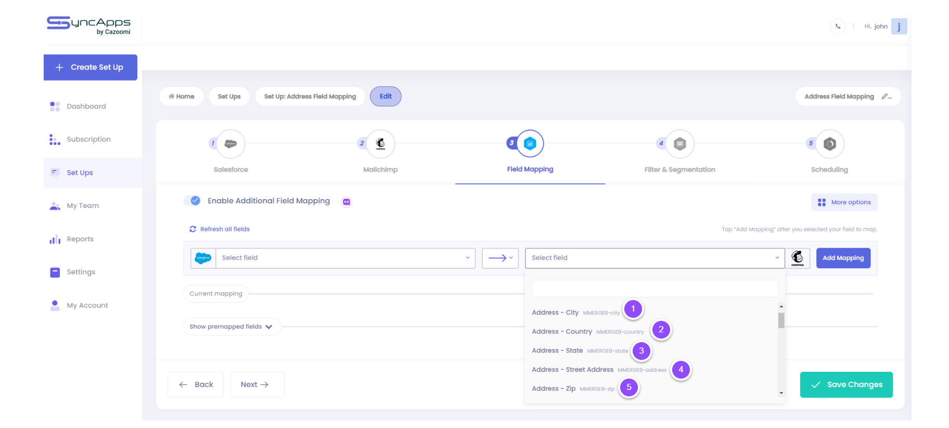The height and width of the screenshot is (428, 949).
Task: Click the SyncApps by Cazoomi logo
Action: (88, 25)
